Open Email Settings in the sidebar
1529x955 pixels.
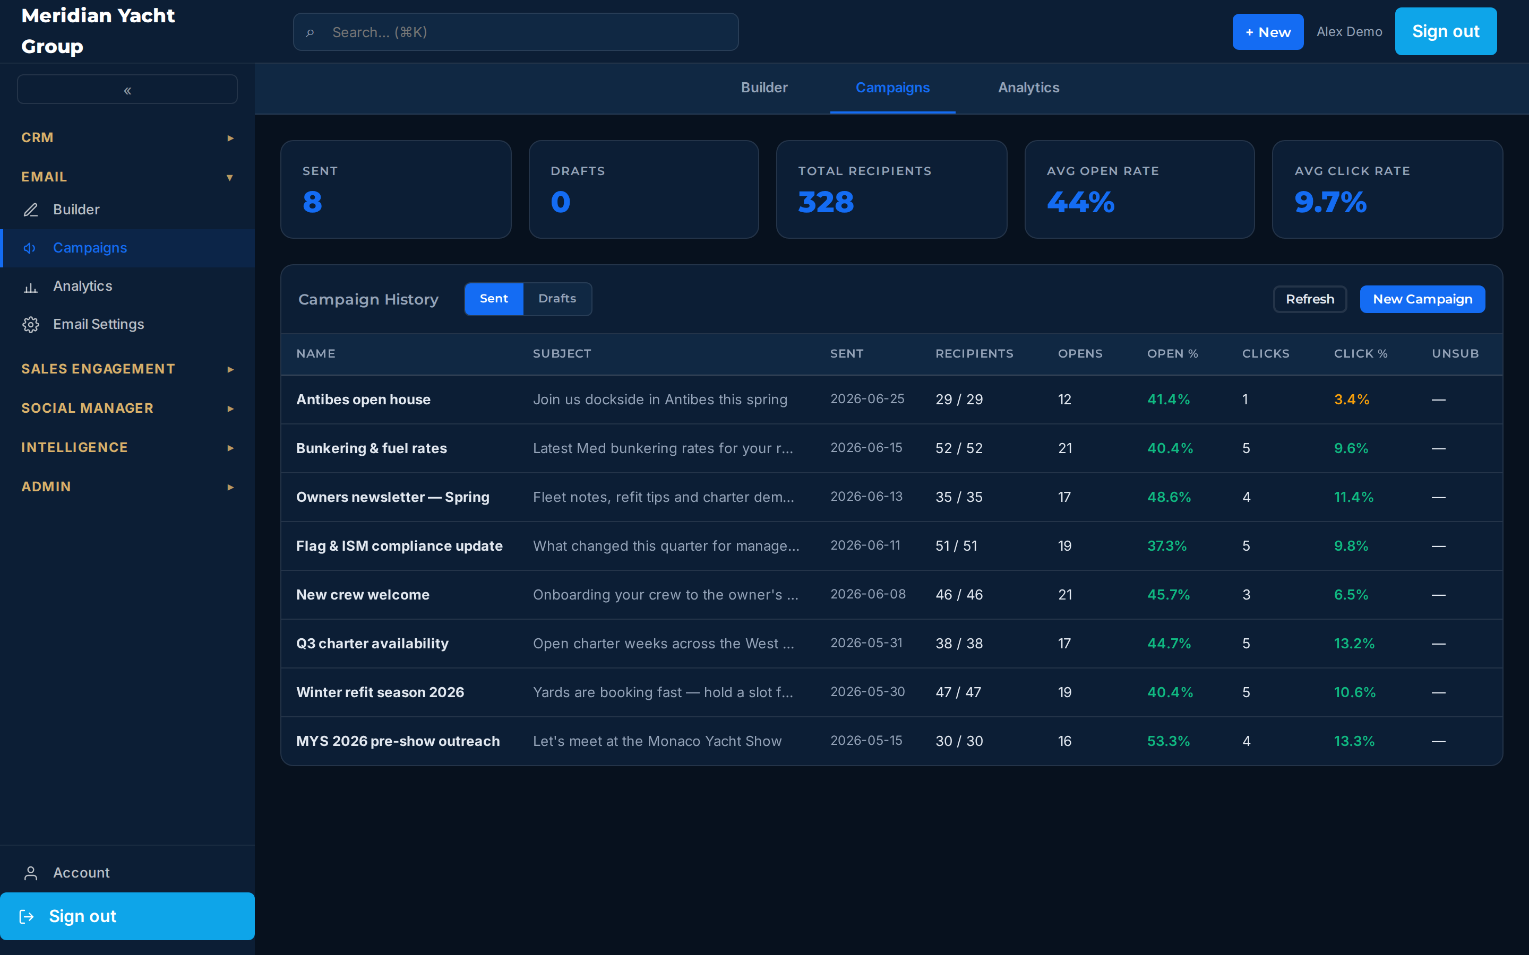click(127, 325)
